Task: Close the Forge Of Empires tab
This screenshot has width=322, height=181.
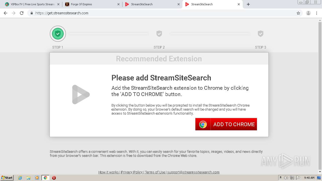Action: tap(118, 4)
